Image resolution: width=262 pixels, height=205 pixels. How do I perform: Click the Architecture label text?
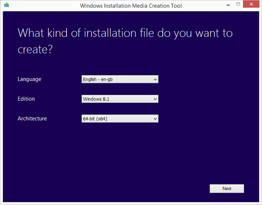[x=32, y=118]
